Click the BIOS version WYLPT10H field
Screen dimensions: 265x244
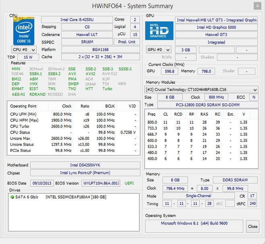(101, 183)
